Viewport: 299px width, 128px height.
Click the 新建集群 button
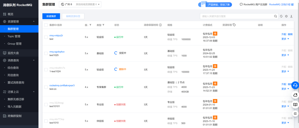(x=51, y=16)
